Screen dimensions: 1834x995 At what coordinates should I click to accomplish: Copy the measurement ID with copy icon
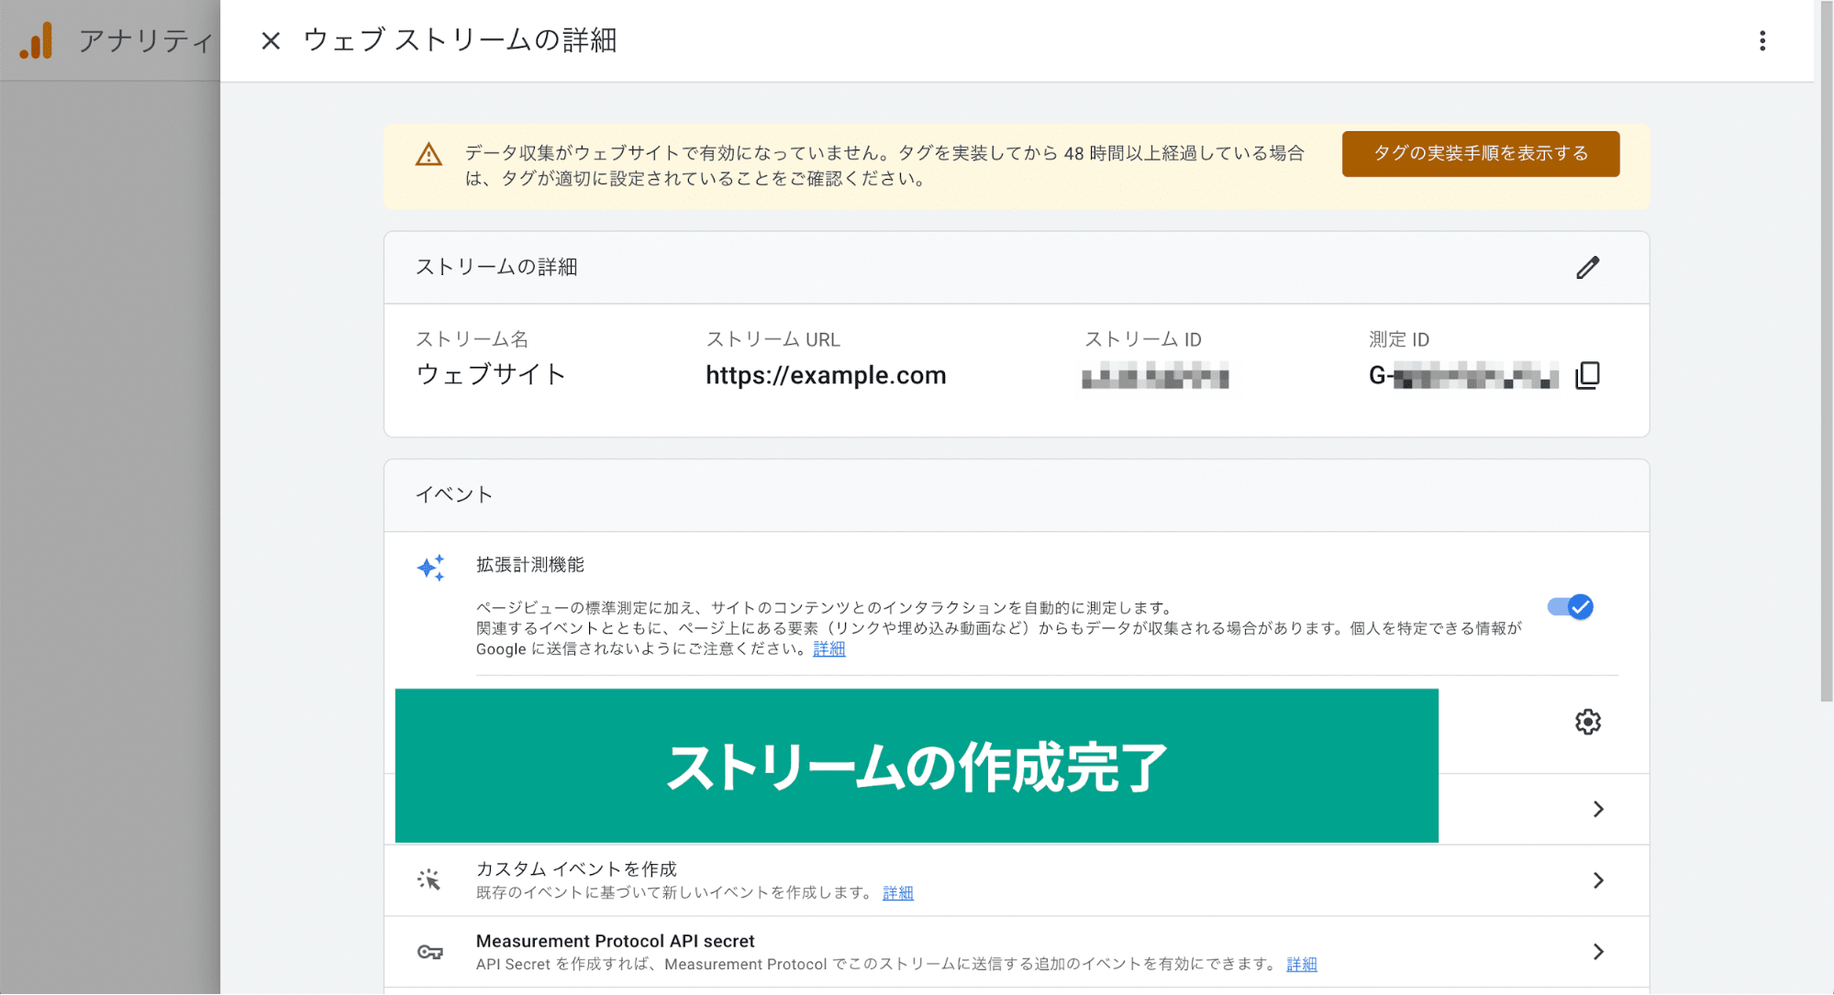(x=1588, y=375)
